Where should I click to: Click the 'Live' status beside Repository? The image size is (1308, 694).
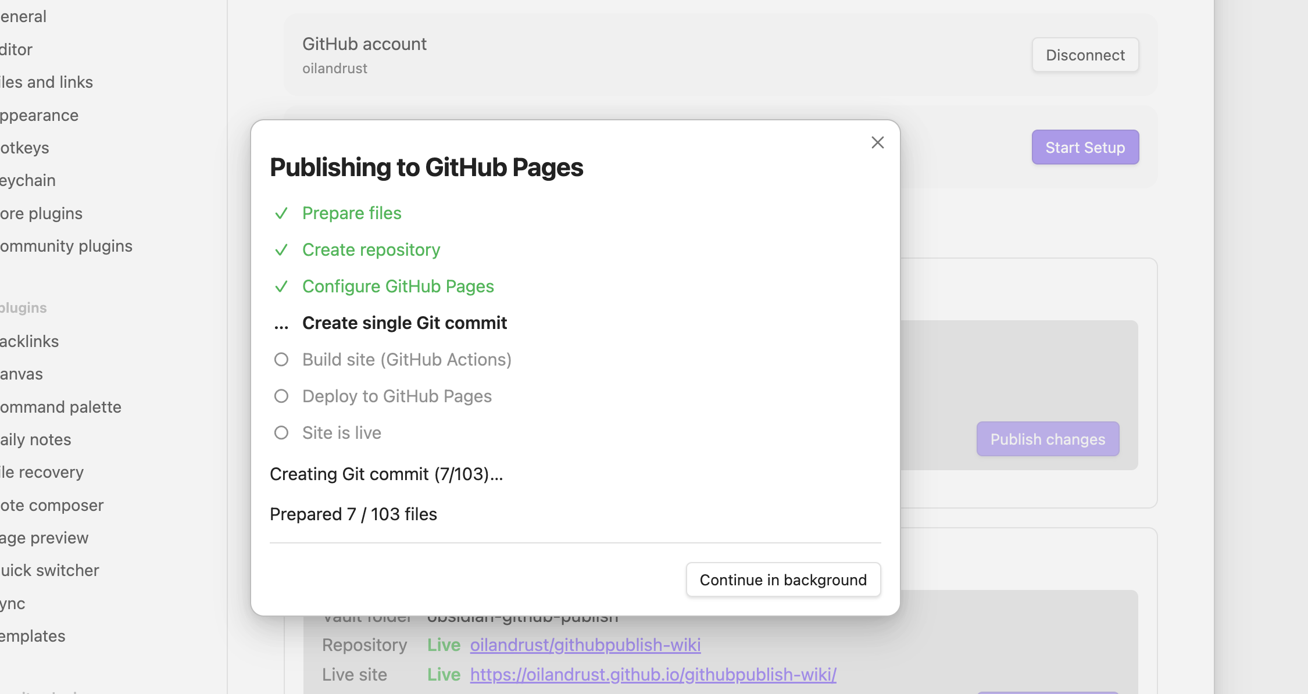444,645
